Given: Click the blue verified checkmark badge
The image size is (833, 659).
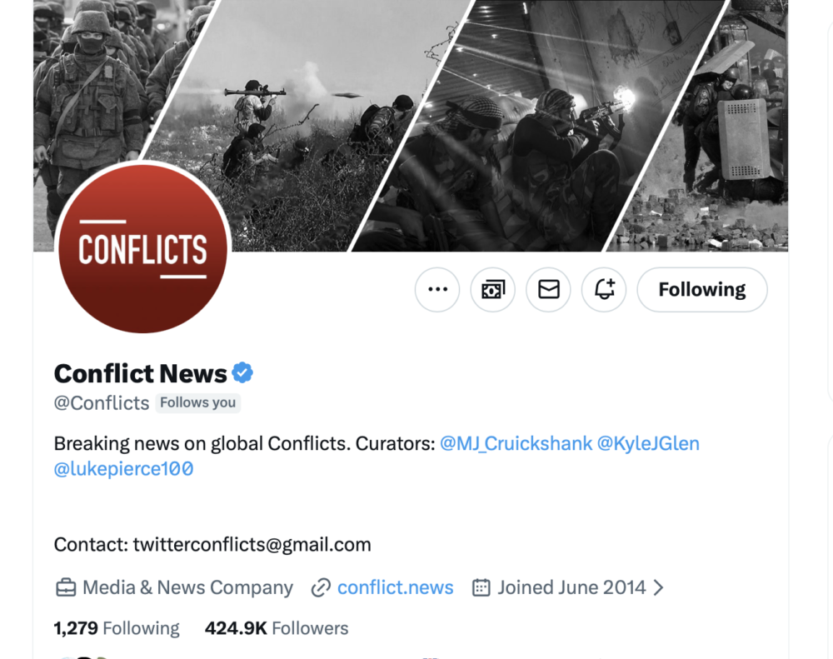Looking at the screenshot, I should pos(242,372).
